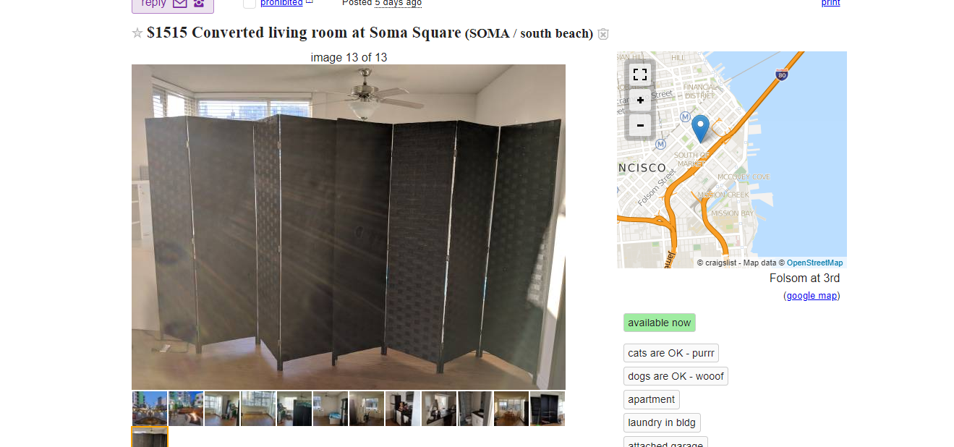954x447 pixels.
Task: Select the first thumbnail of the courtyard
Action: (x=150, y=409)
